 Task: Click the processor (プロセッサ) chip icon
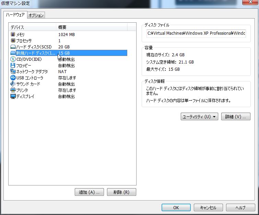click(13, 41)
